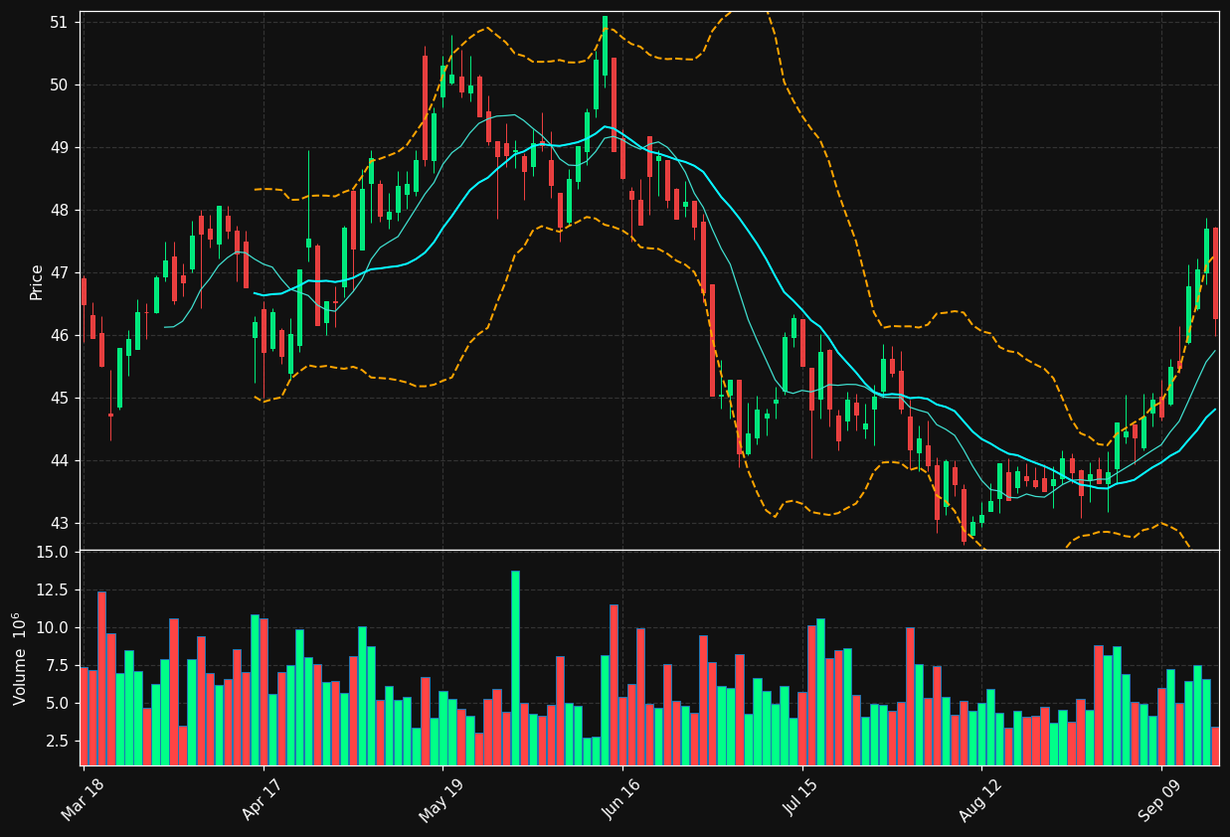Click the "Mar 18" date label
Image resolution: width=1230 pixels, height=837 pixels.
click(82, 800)
